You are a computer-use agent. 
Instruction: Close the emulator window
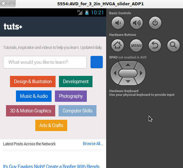pyautogui.click(x=4, y=4)
